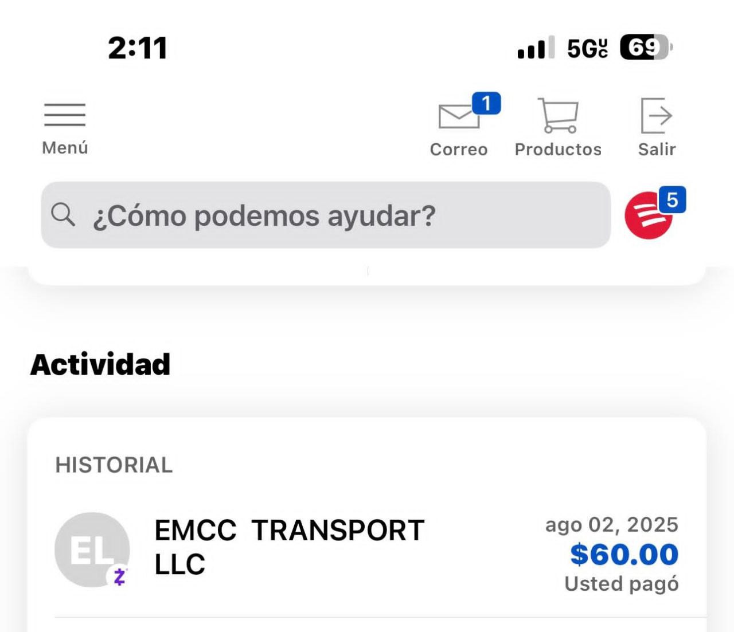Tap the Menú text label
Image resolution: width=734 pixels, height=632 pixels.
coord(65,148)
